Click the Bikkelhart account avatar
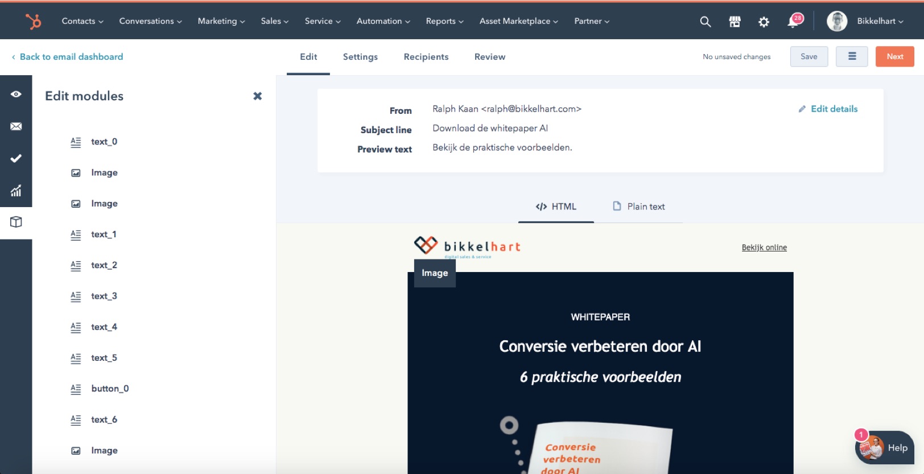Image resolution: width=924 pixels, height=474 pixels. pyautogui.click(x=836, y=21)
